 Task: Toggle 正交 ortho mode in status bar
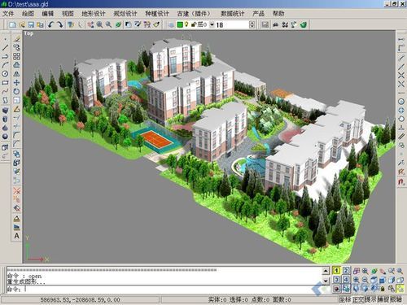click(358, 299)
